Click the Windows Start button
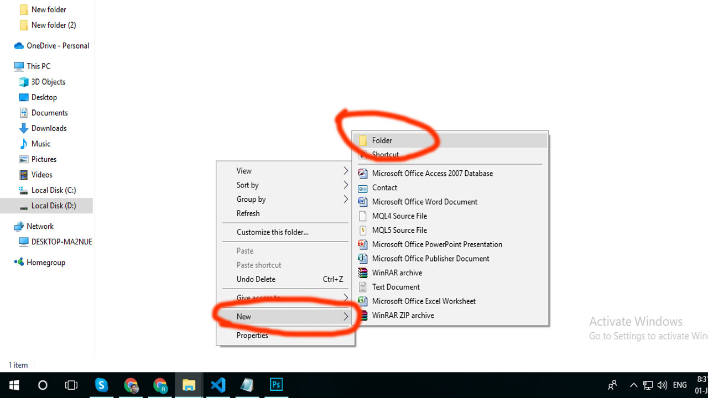The image size is (708, 398). (14, 385)
